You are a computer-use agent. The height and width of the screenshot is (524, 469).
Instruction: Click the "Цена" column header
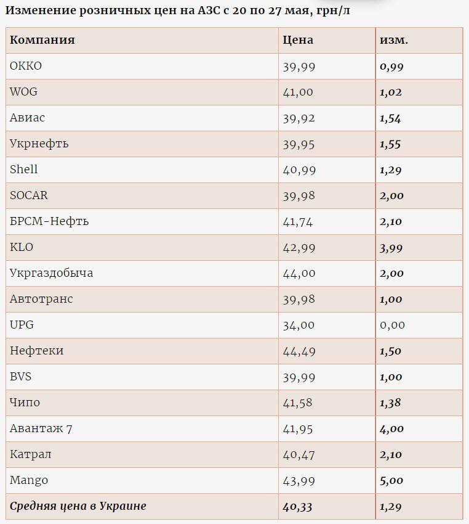point(298,40)
